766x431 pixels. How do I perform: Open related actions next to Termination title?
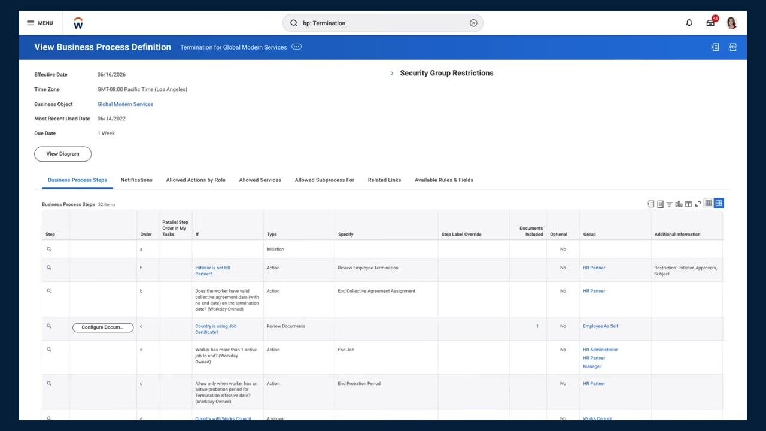[296, 47]
